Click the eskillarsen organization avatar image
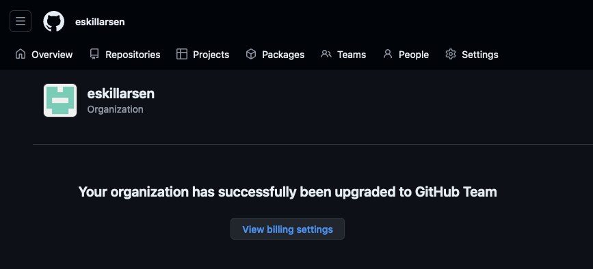The height and width of the screenshot is (269, 593). point(60,100)
